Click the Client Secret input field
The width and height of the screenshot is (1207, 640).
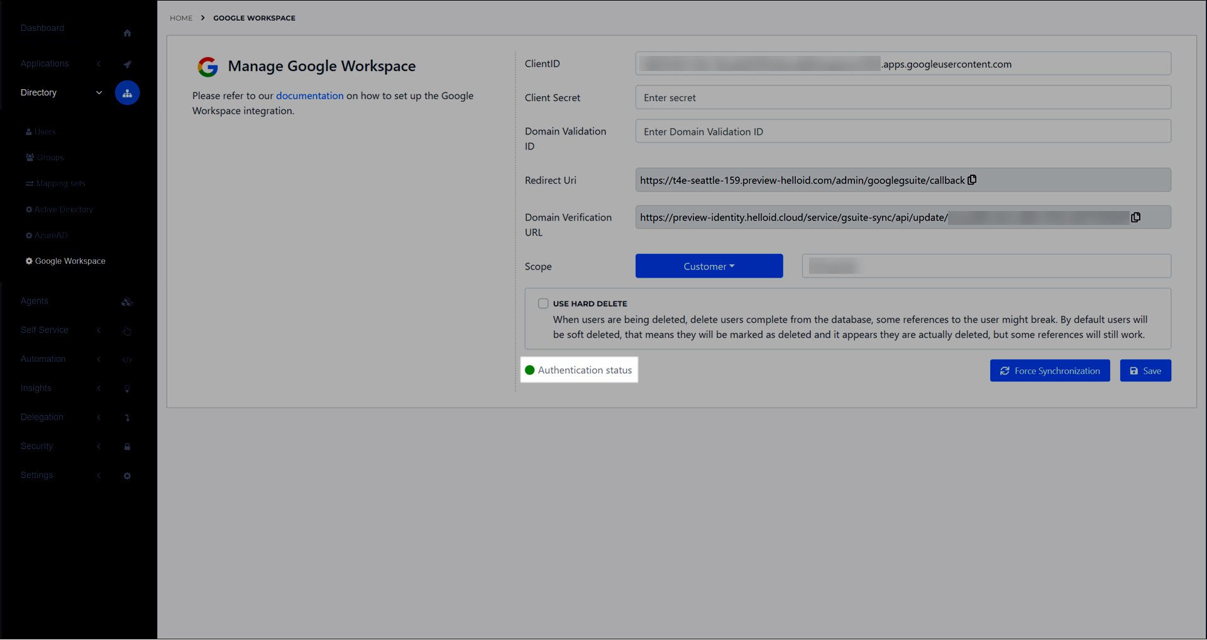[x=903, y=98]
